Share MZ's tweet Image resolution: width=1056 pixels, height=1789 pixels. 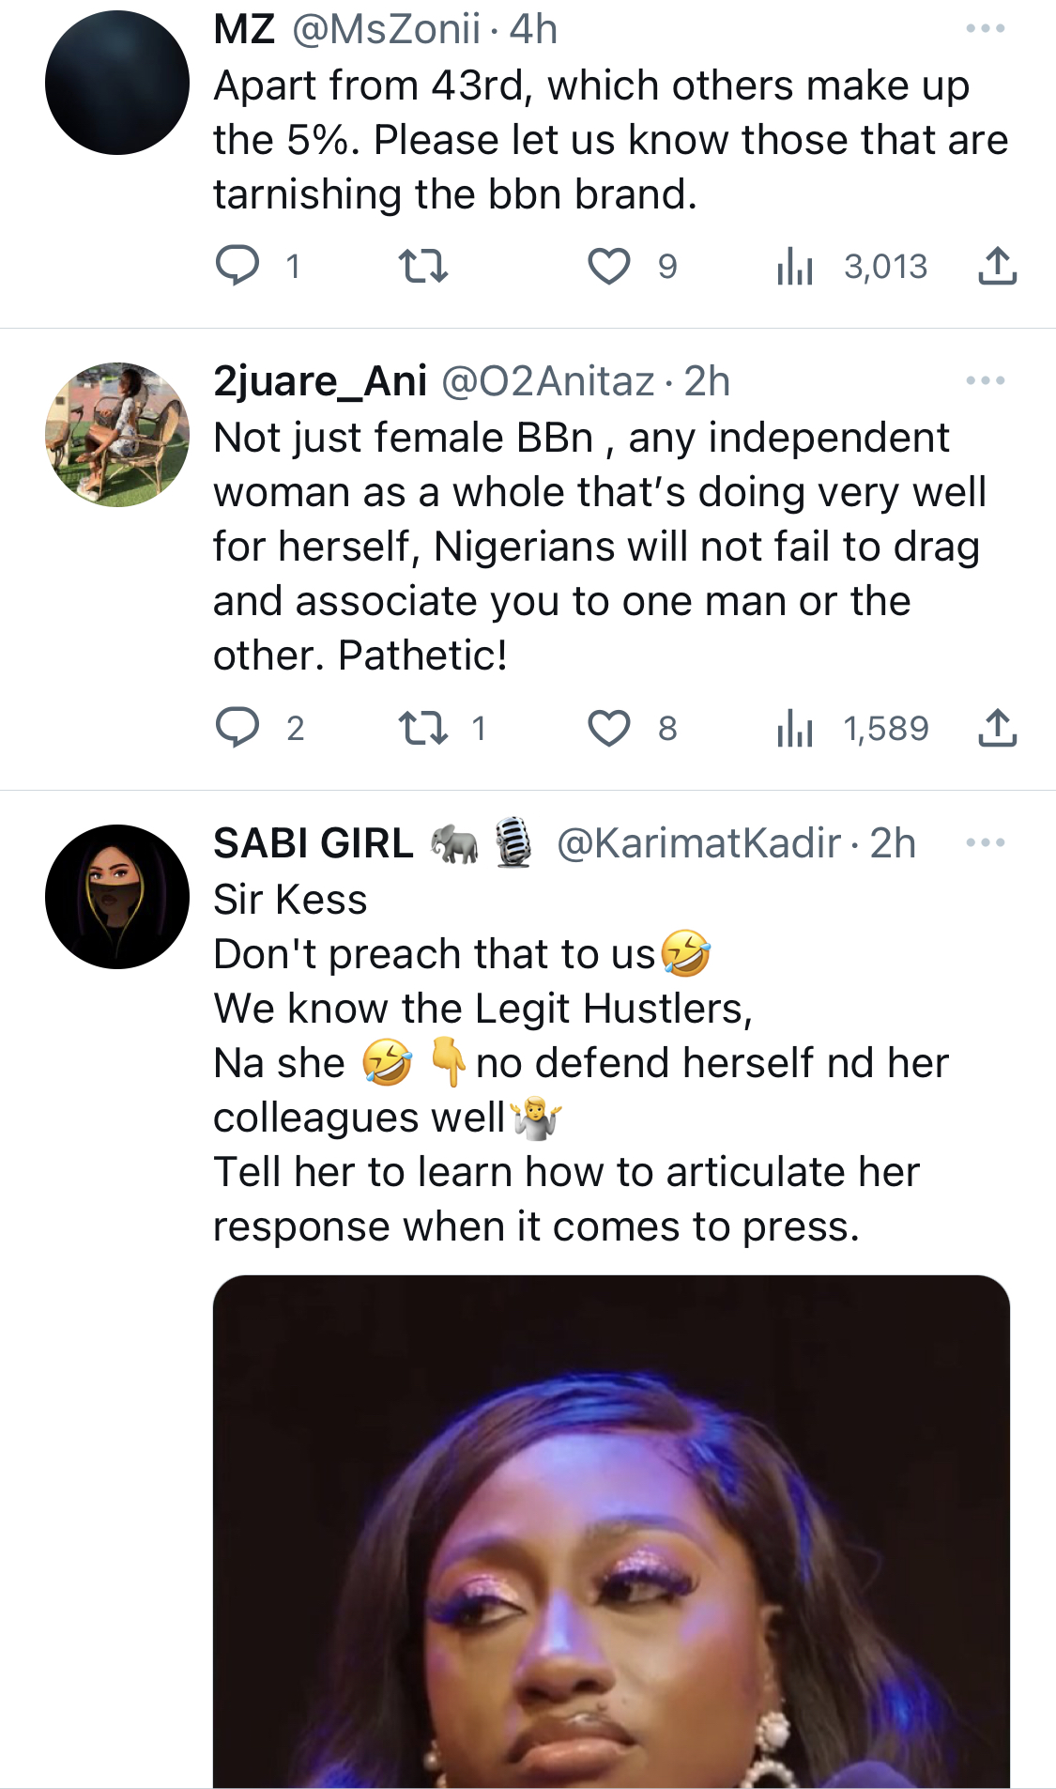pyautogui.click(x=997, y=266)
